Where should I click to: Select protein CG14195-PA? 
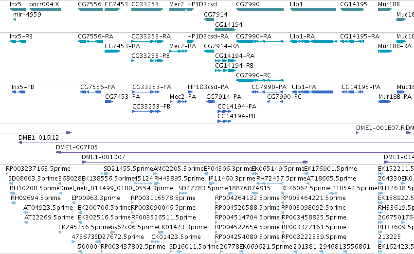361,87
